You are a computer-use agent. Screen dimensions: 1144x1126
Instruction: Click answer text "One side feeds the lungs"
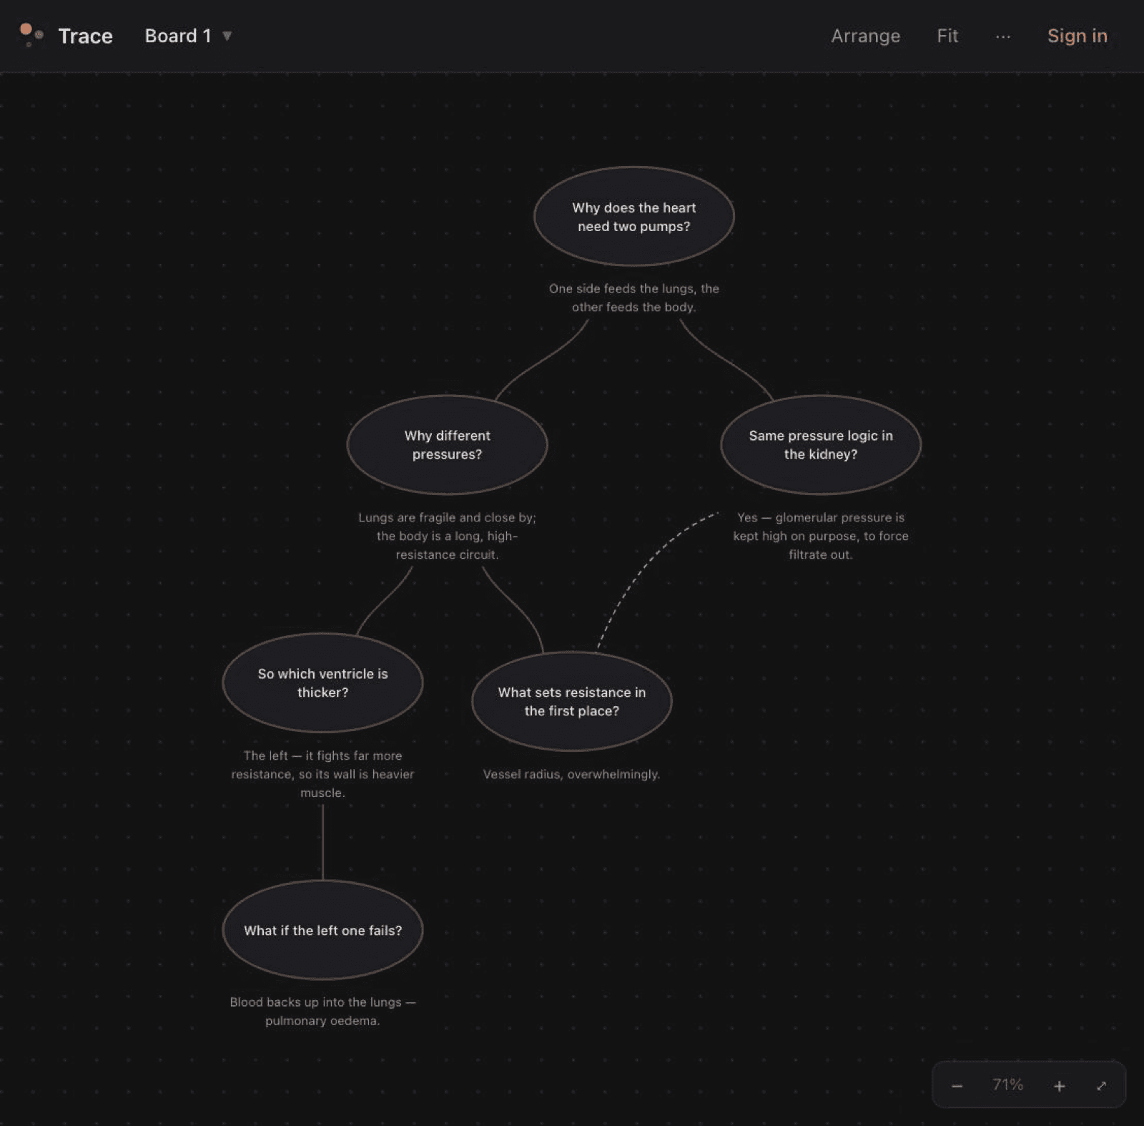pyautogui.click(x=634, y=298)
